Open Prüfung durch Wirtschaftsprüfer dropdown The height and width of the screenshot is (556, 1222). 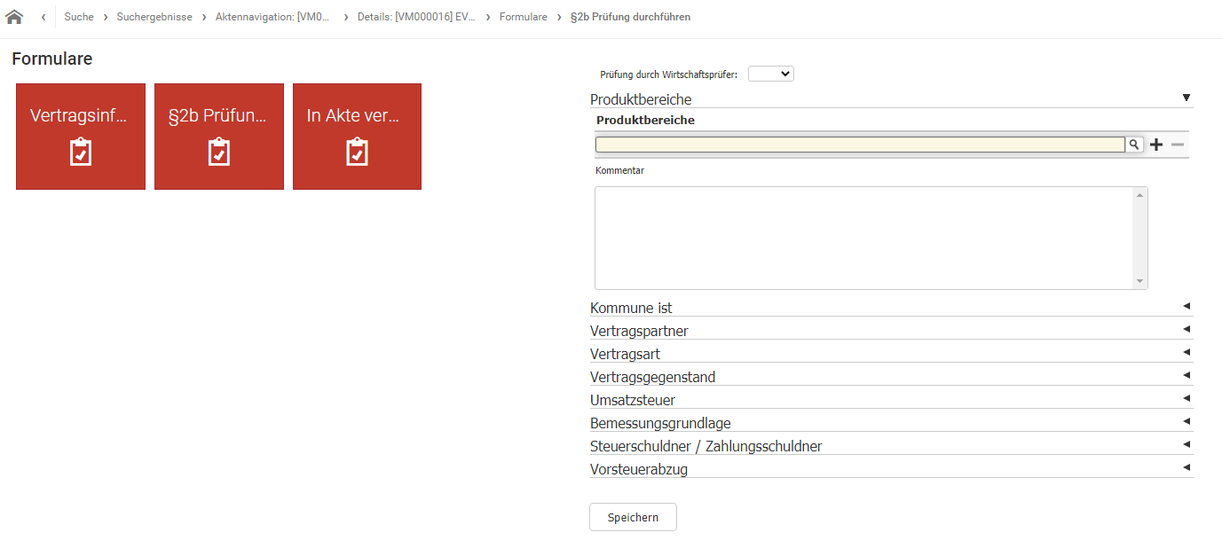[x=770, y=74]
